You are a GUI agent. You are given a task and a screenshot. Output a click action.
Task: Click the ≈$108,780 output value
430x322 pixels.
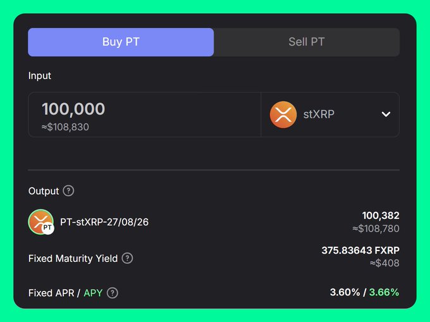pyautogui.click(x=376, y=228)
